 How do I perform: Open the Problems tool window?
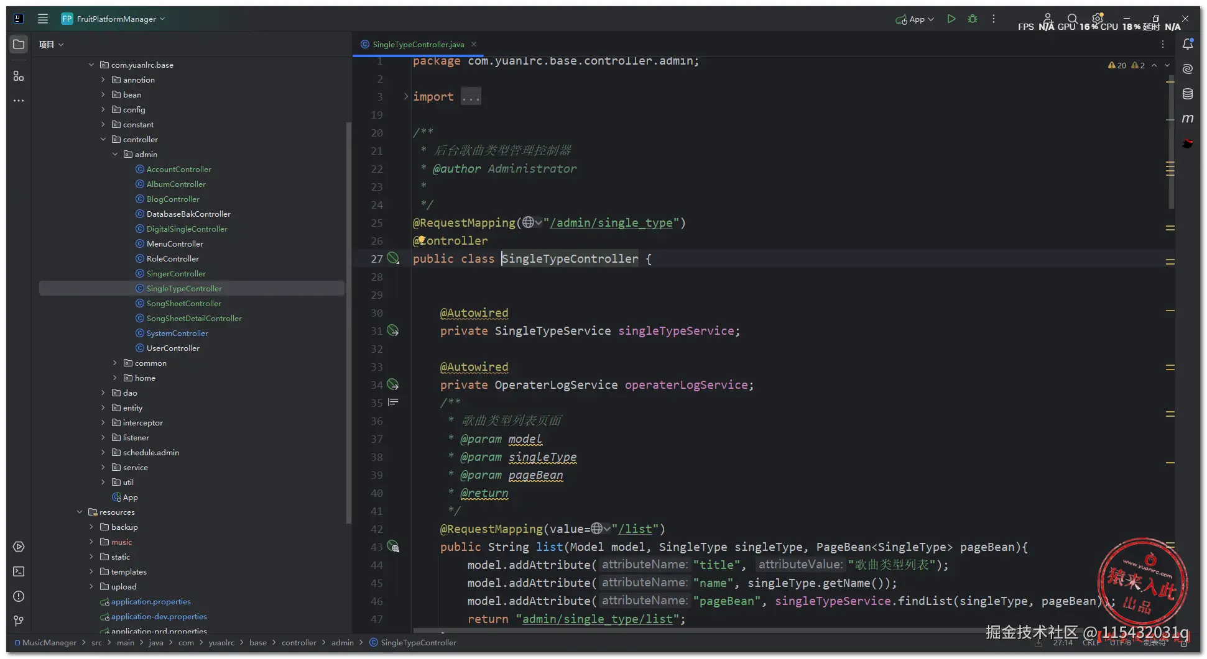tap(19, 596)
